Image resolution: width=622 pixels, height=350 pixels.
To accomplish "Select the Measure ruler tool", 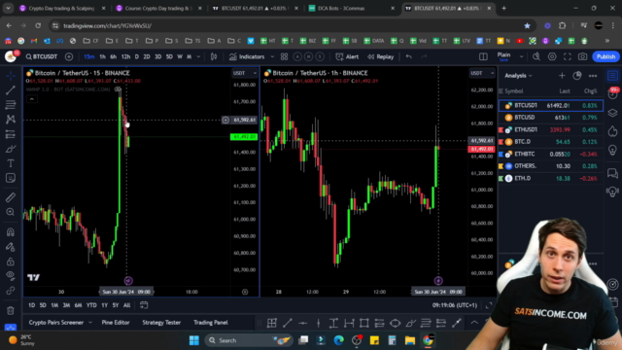I will [x=11, y=197].
